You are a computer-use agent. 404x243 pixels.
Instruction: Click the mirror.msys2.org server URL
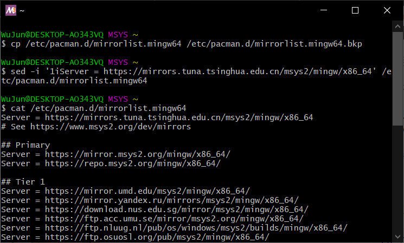tap(138, 154)
